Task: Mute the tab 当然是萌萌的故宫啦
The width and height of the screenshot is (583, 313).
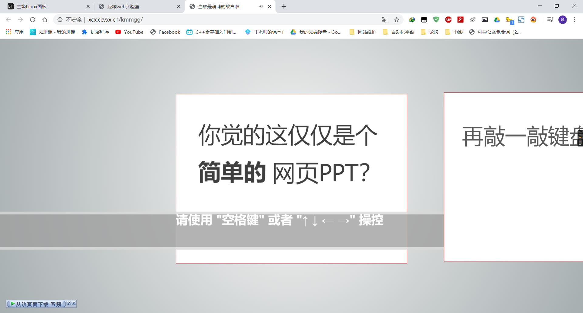Action: [x=261, y=6]
